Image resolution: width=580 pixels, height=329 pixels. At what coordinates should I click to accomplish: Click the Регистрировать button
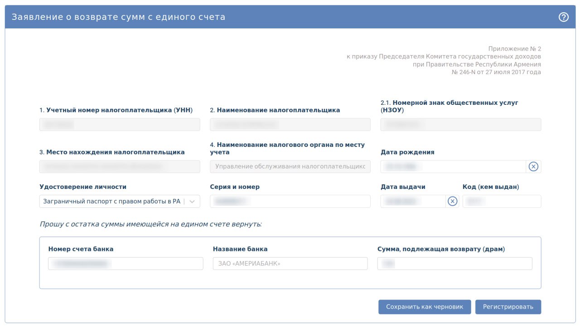pos(508,307)
